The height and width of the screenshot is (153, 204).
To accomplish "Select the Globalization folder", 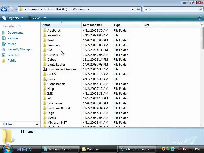I will tap(56, 84).
